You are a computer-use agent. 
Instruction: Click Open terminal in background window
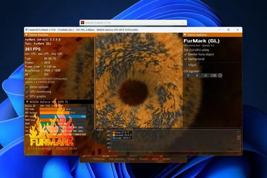point(116,159)
